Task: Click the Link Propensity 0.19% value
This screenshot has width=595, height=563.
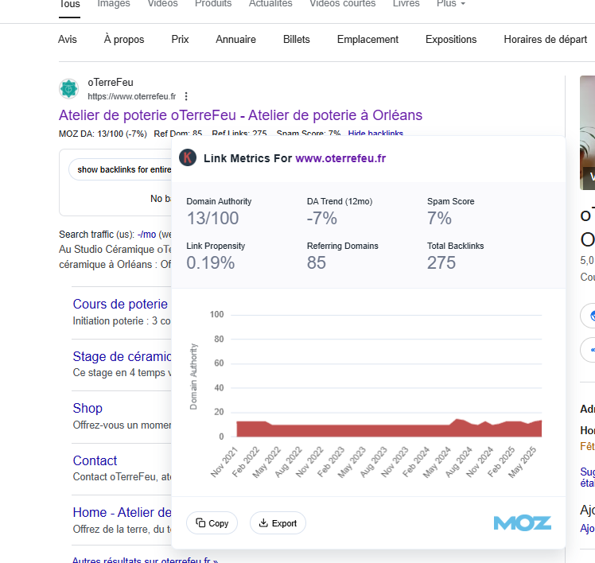Action: coord(211,263)
